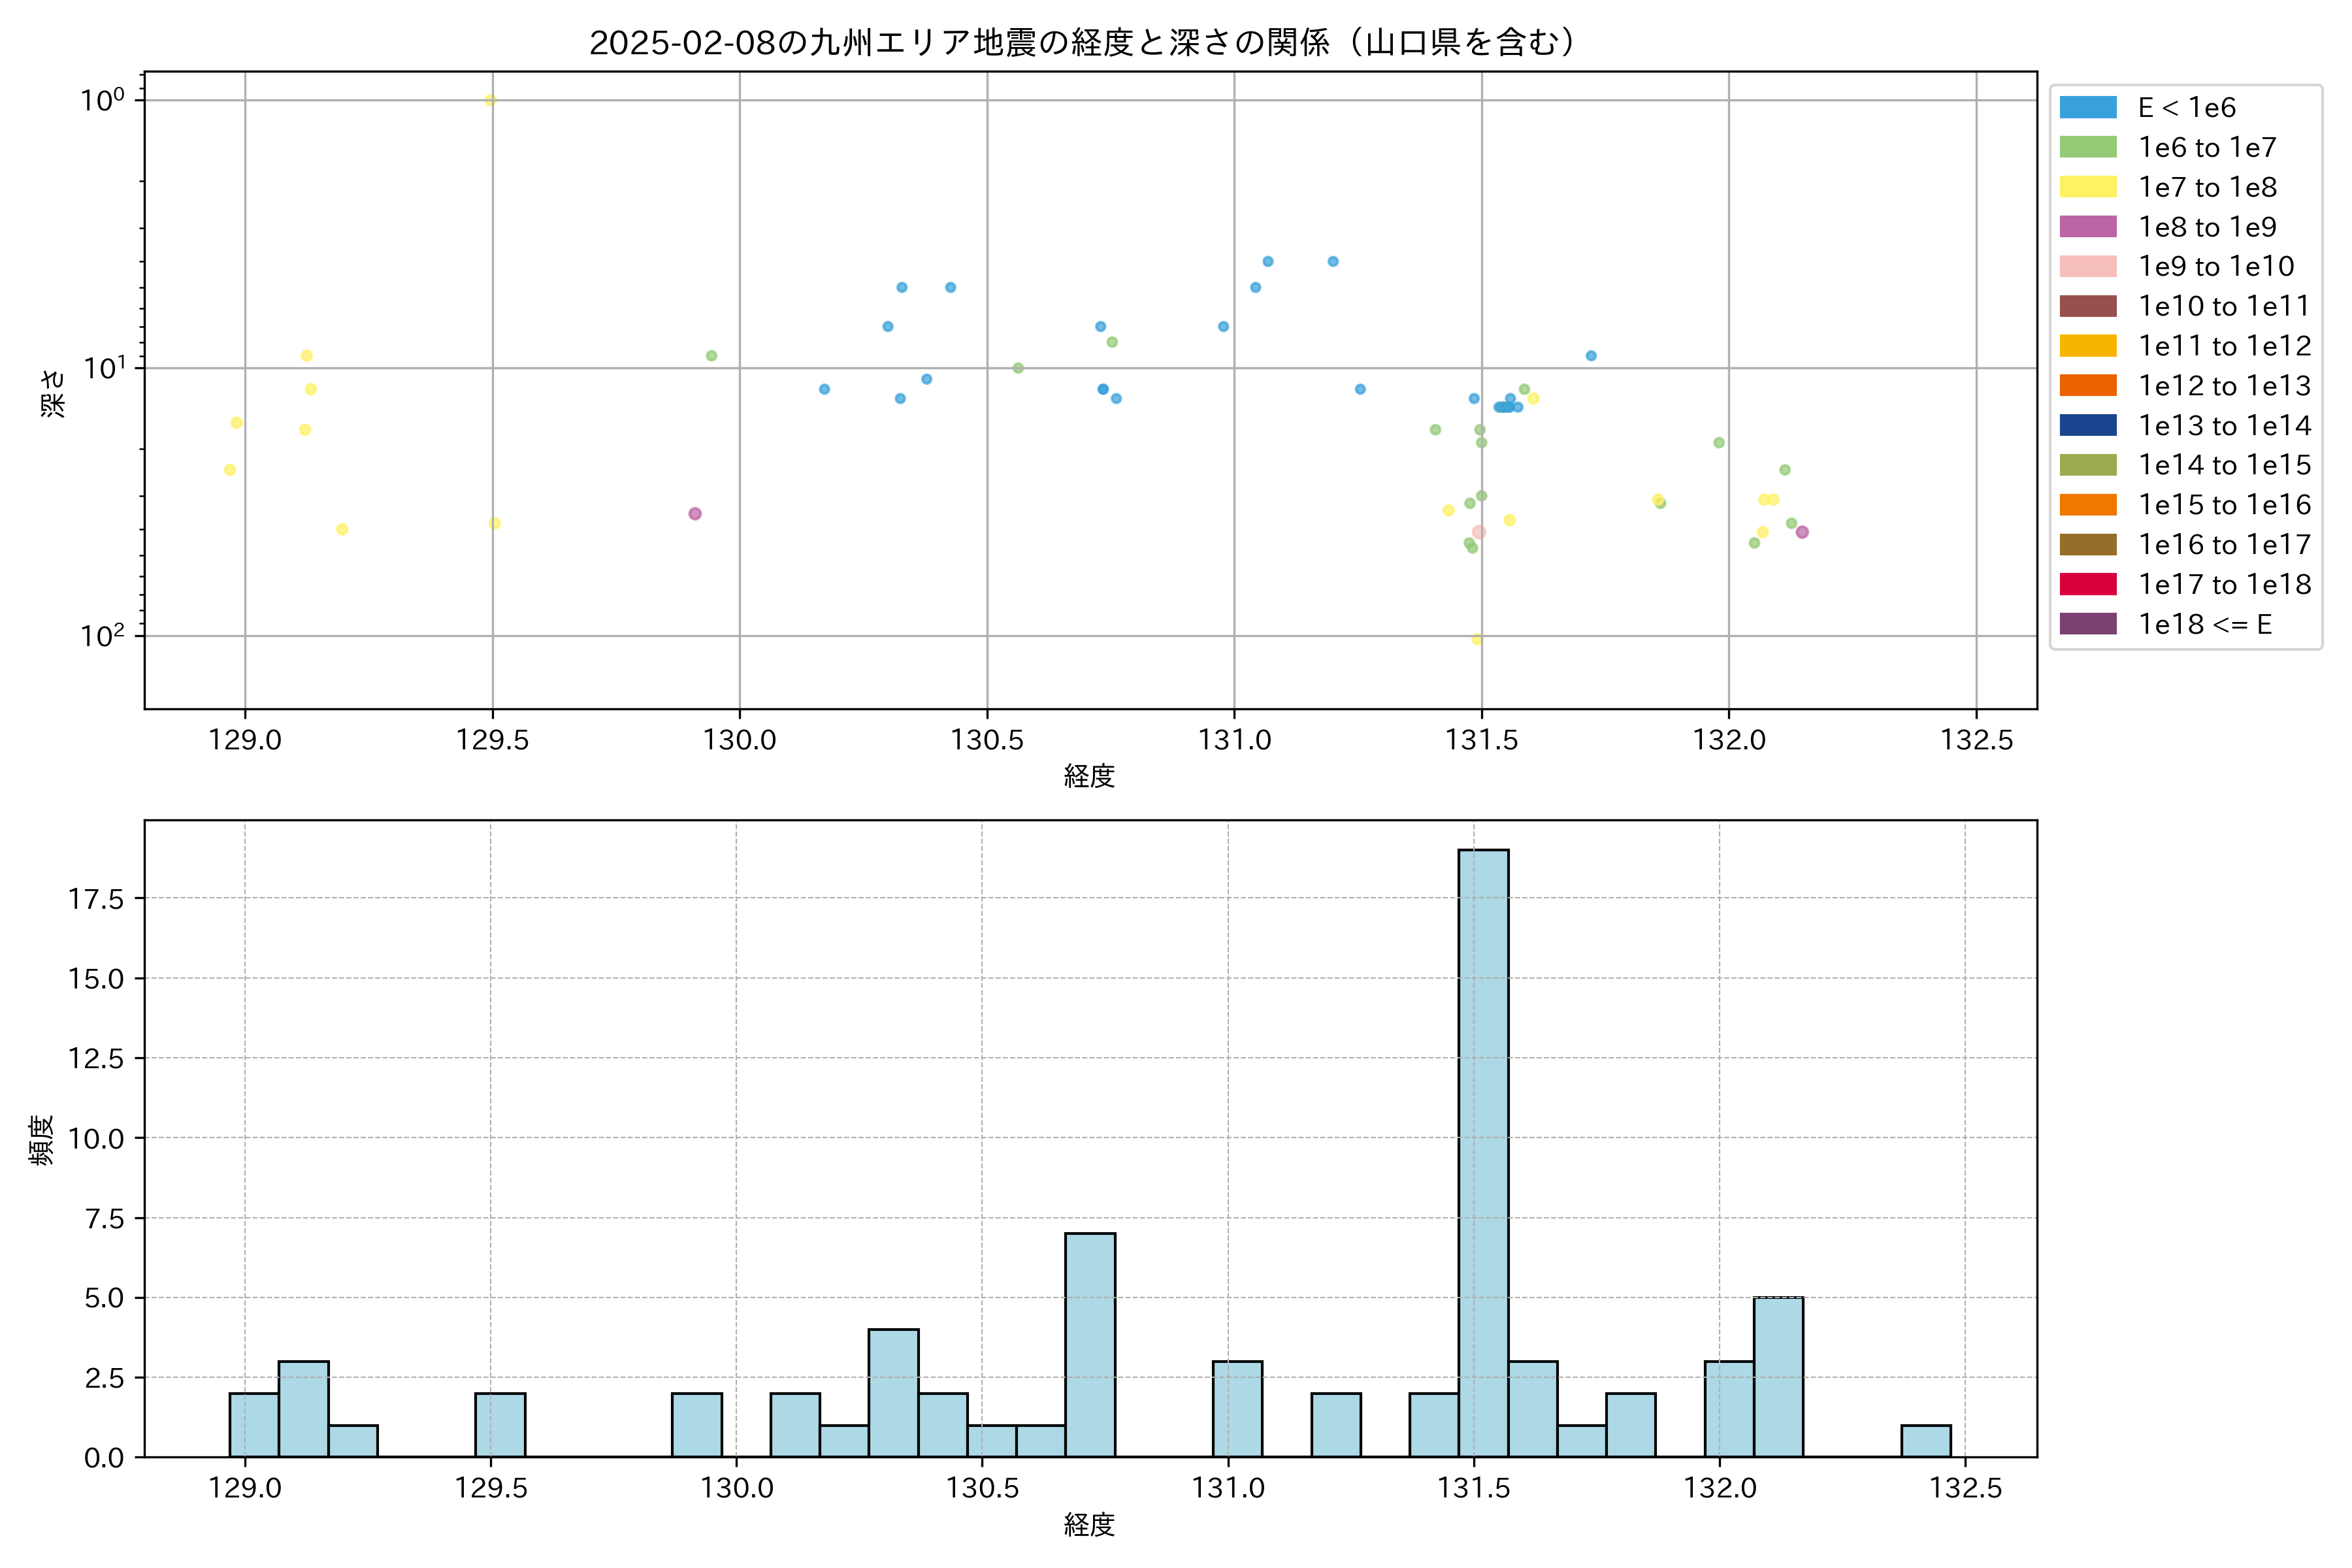Click the yellow scatter point at depth 10^0
This screenshot has height=1568, width=2352.
coord(490,100)
